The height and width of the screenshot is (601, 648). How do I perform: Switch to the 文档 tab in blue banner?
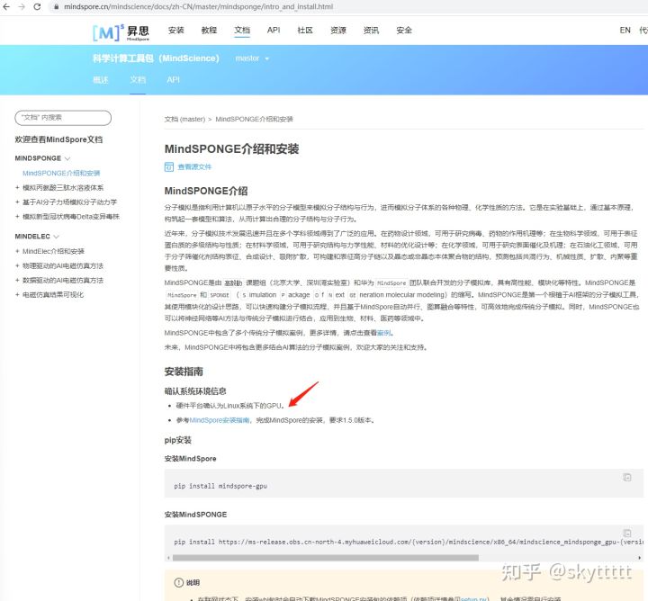138,80
